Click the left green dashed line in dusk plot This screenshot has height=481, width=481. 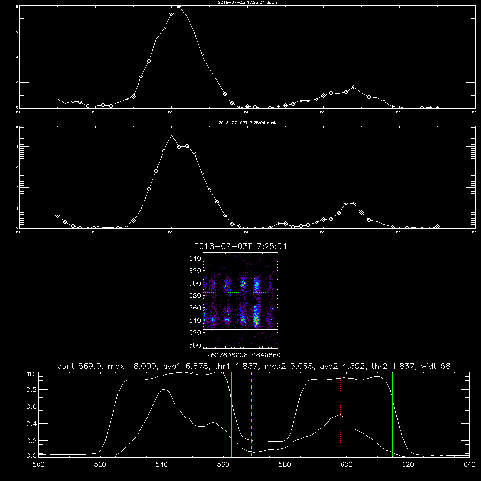[153, 177]
